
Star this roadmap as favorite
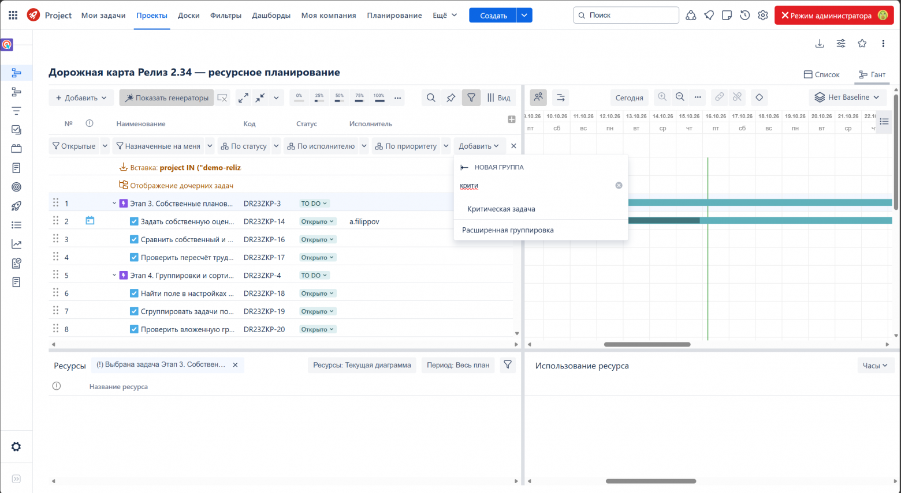862,43
